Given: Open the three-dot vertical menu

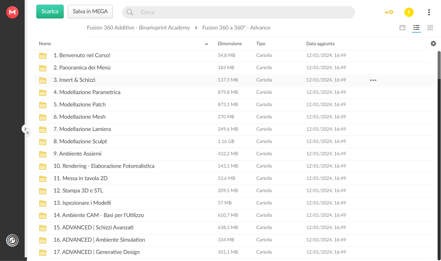Looking at the screenshot, I should 429,12.
